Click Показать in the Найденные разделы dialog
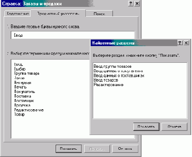 click(x=146, y=127)
